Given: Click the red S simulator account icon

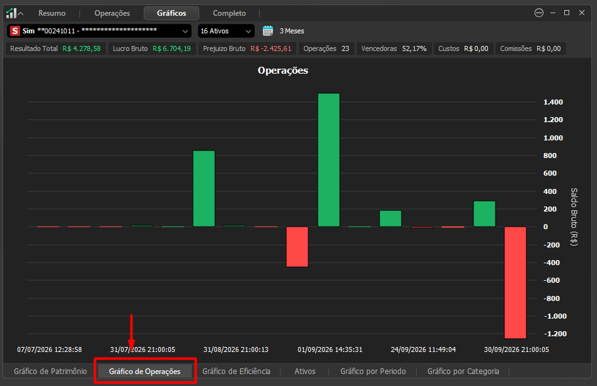Looking at the screenshot, I should (15, 31).
